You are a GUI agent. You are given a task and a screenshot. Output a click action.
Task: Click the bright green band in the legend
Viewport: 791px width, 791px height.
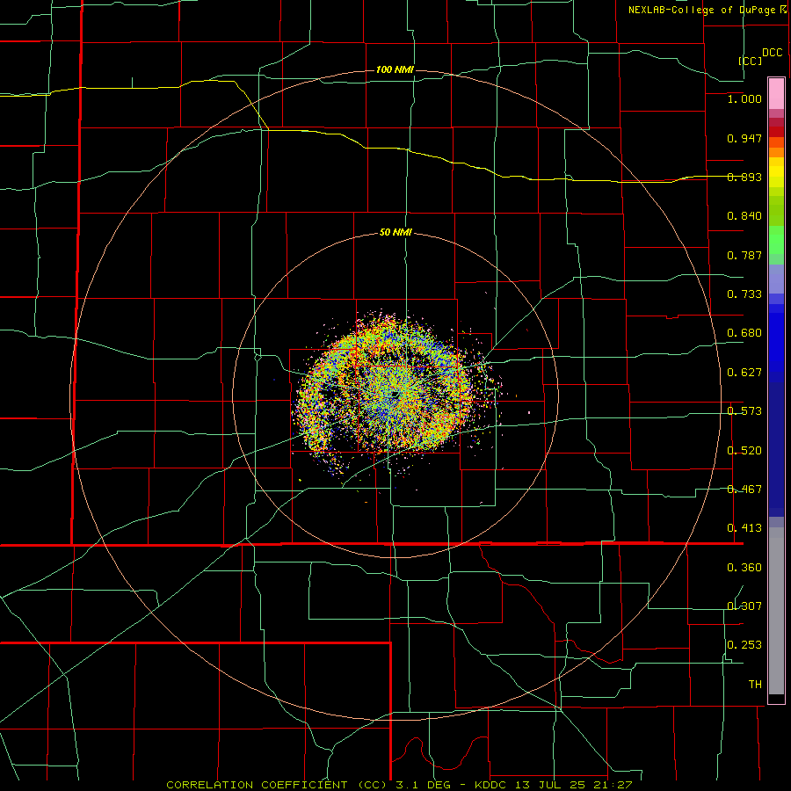[776, 240]
